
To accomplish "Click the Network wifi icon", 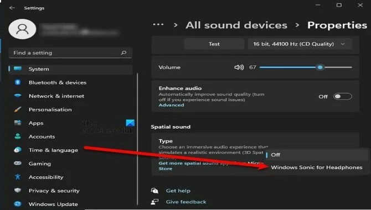I will [18, 96].
